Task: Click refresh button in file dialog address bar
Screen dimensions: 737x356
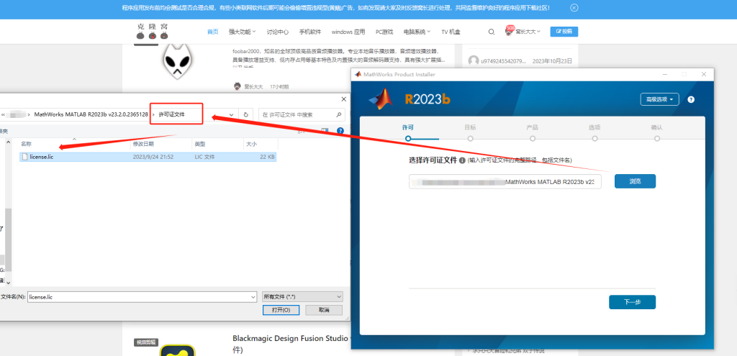Action: click(x=246, y=114)
